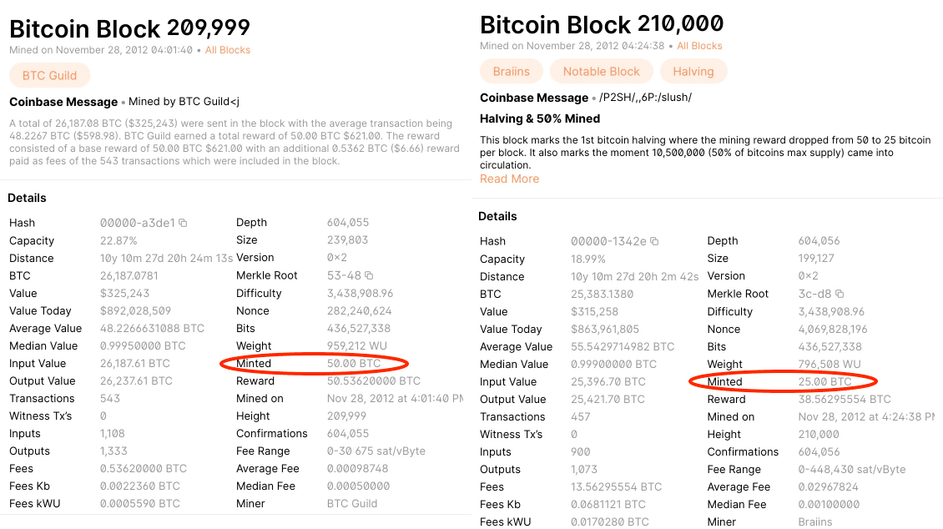Select the BTC Guild tag pill
The height and width of the screenshot is (529, 943).
click(49, 74)
